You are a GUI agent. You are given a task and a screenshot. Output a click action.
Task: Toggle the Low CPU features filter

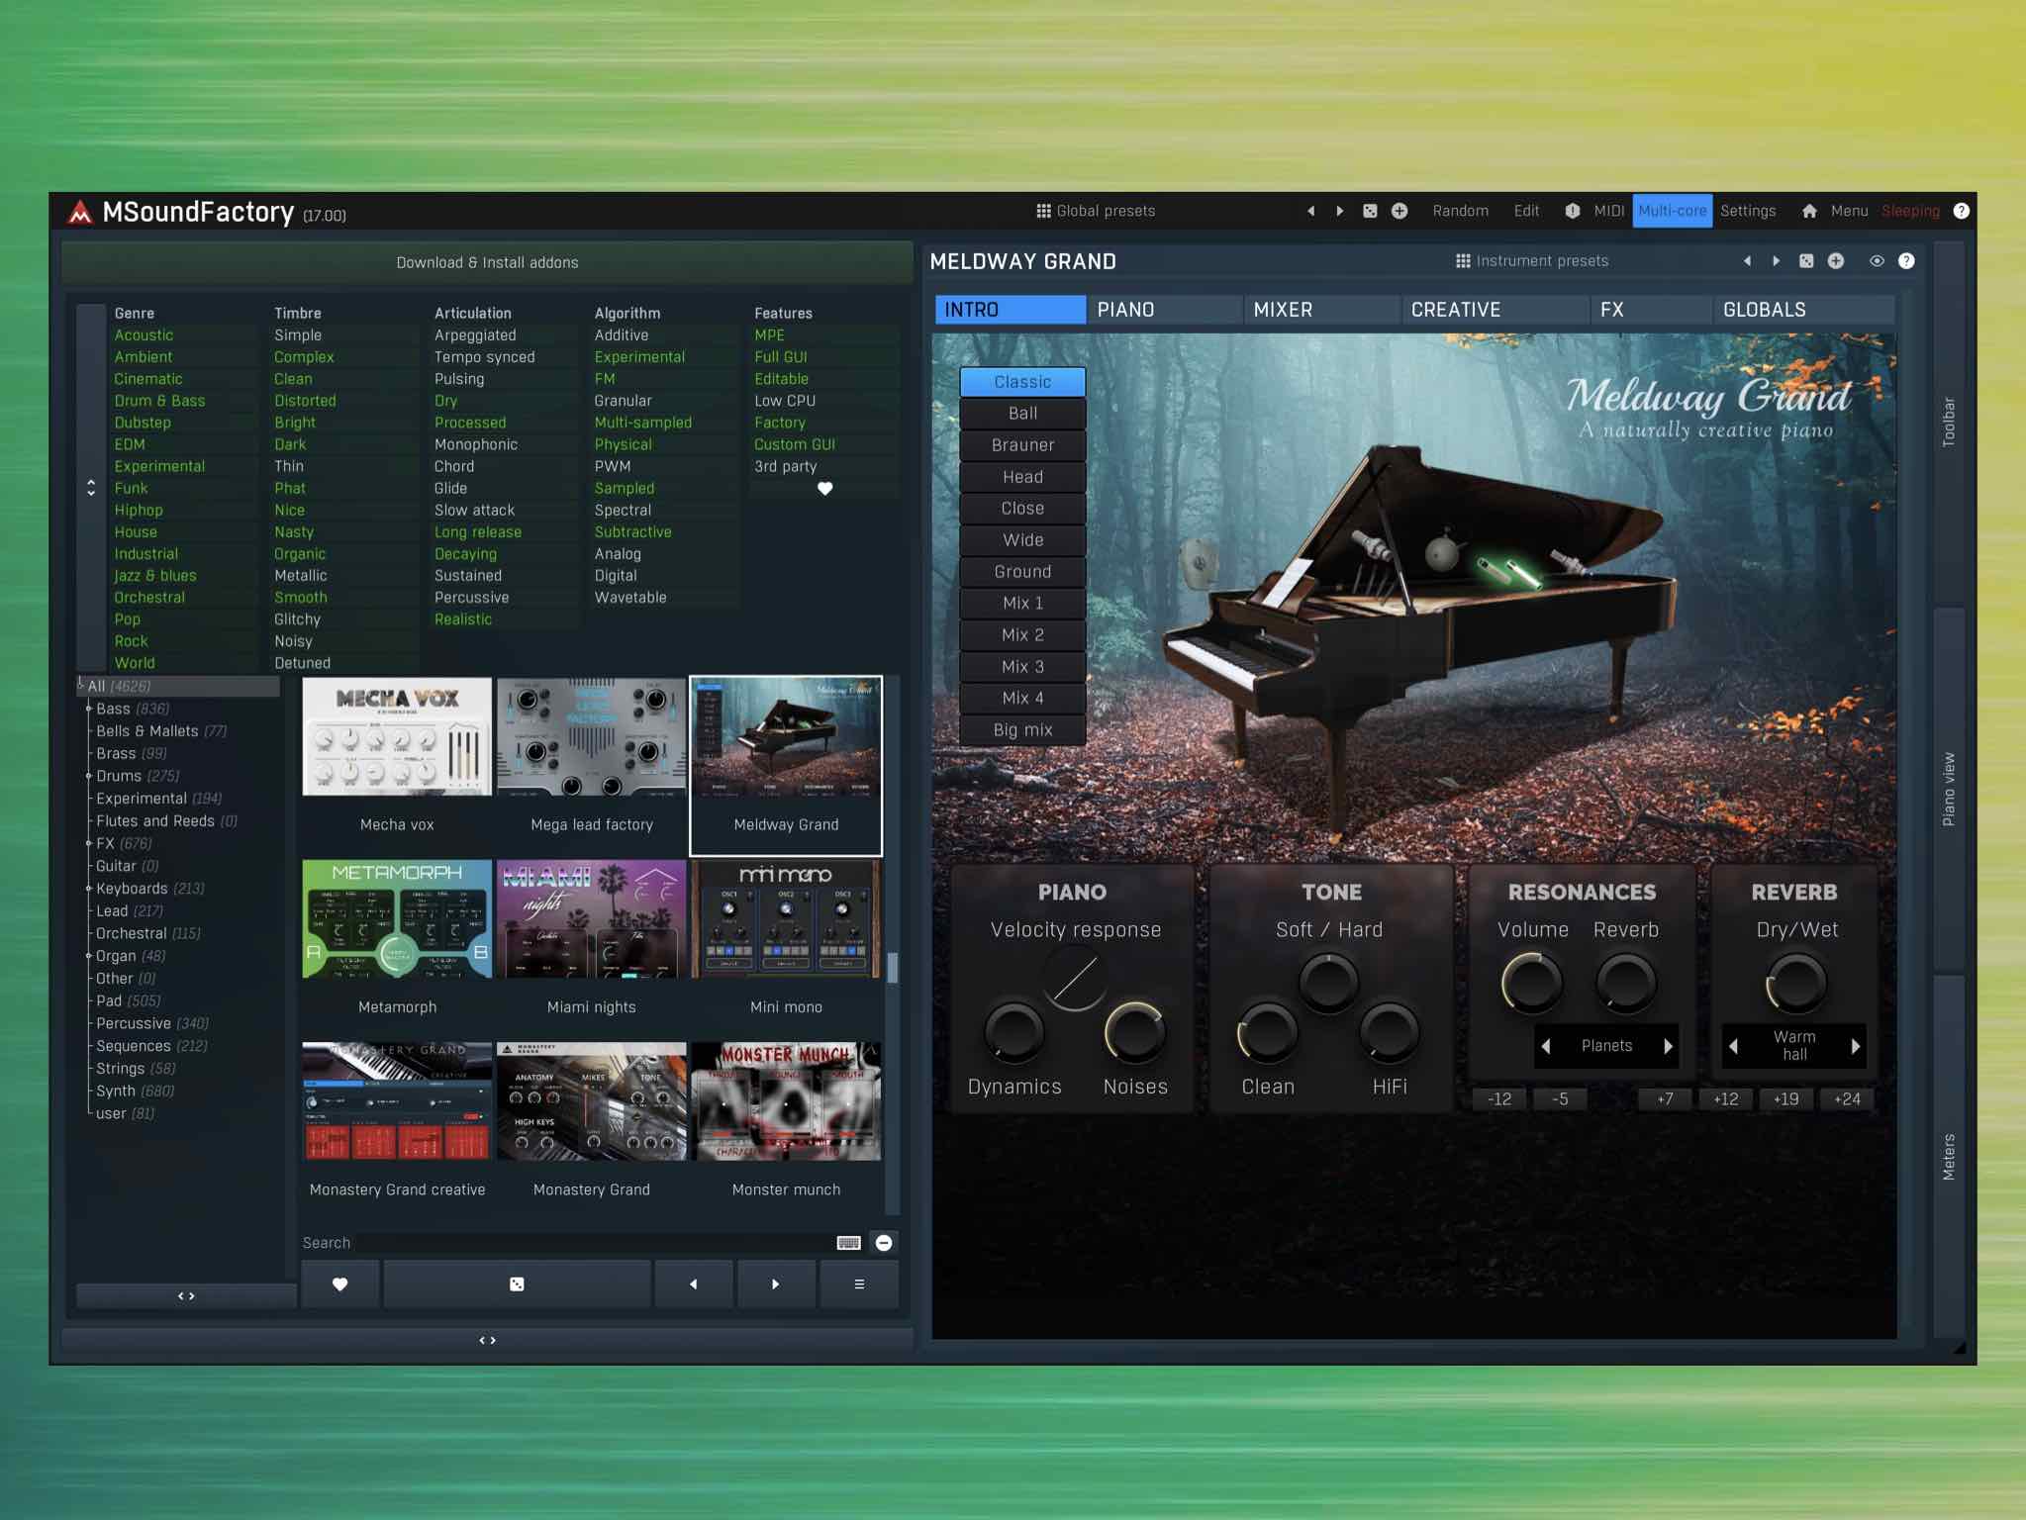pyautogui.click(x=785, y=401)
